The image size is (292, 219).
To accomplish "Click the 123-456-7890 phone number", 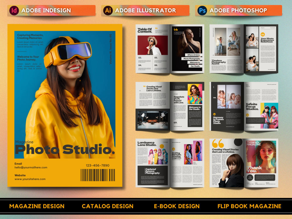I will click(98, 165).
